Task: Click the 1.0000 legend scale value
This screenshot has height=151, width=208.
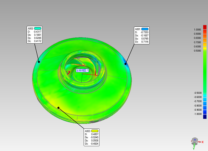Action: [x=197, y=30]
